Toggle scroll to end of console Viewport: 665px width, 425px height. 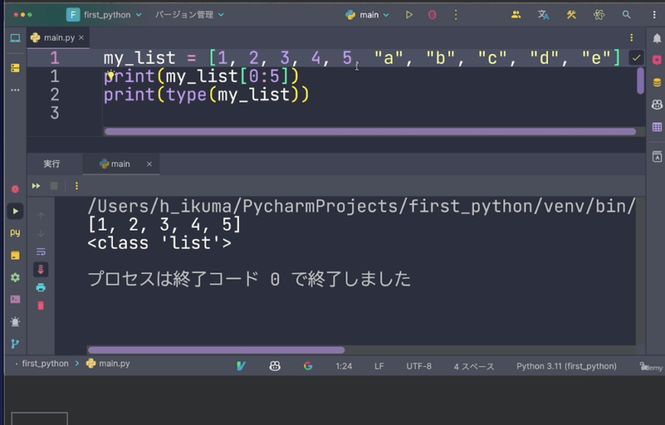[41, 269]
